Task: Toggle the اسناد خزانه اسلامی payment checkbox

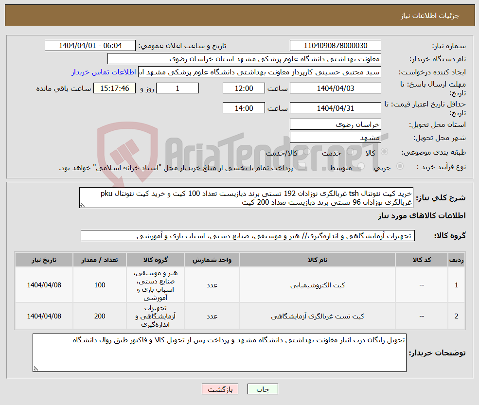Action: (302, 166)
